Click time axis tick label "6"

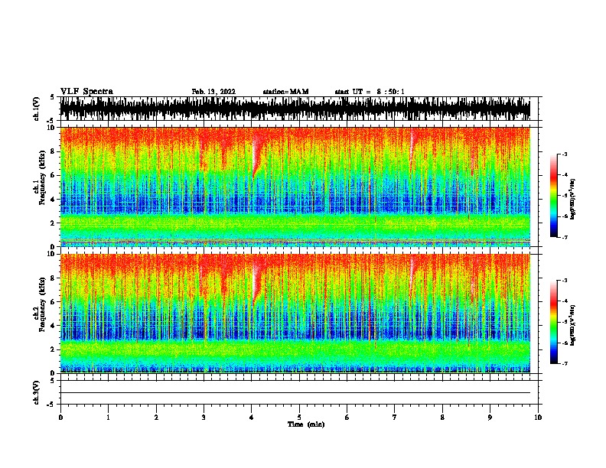click(347, 418)
